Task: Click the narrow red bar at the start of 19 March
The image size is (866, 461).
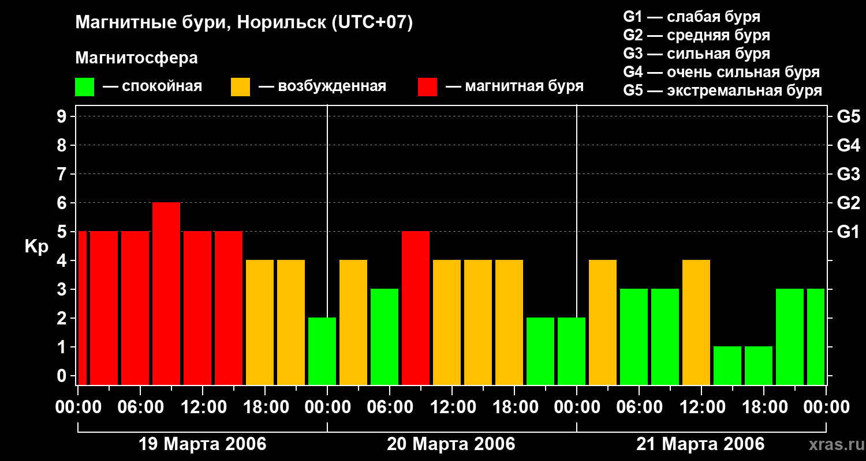Action: (82, 308)
